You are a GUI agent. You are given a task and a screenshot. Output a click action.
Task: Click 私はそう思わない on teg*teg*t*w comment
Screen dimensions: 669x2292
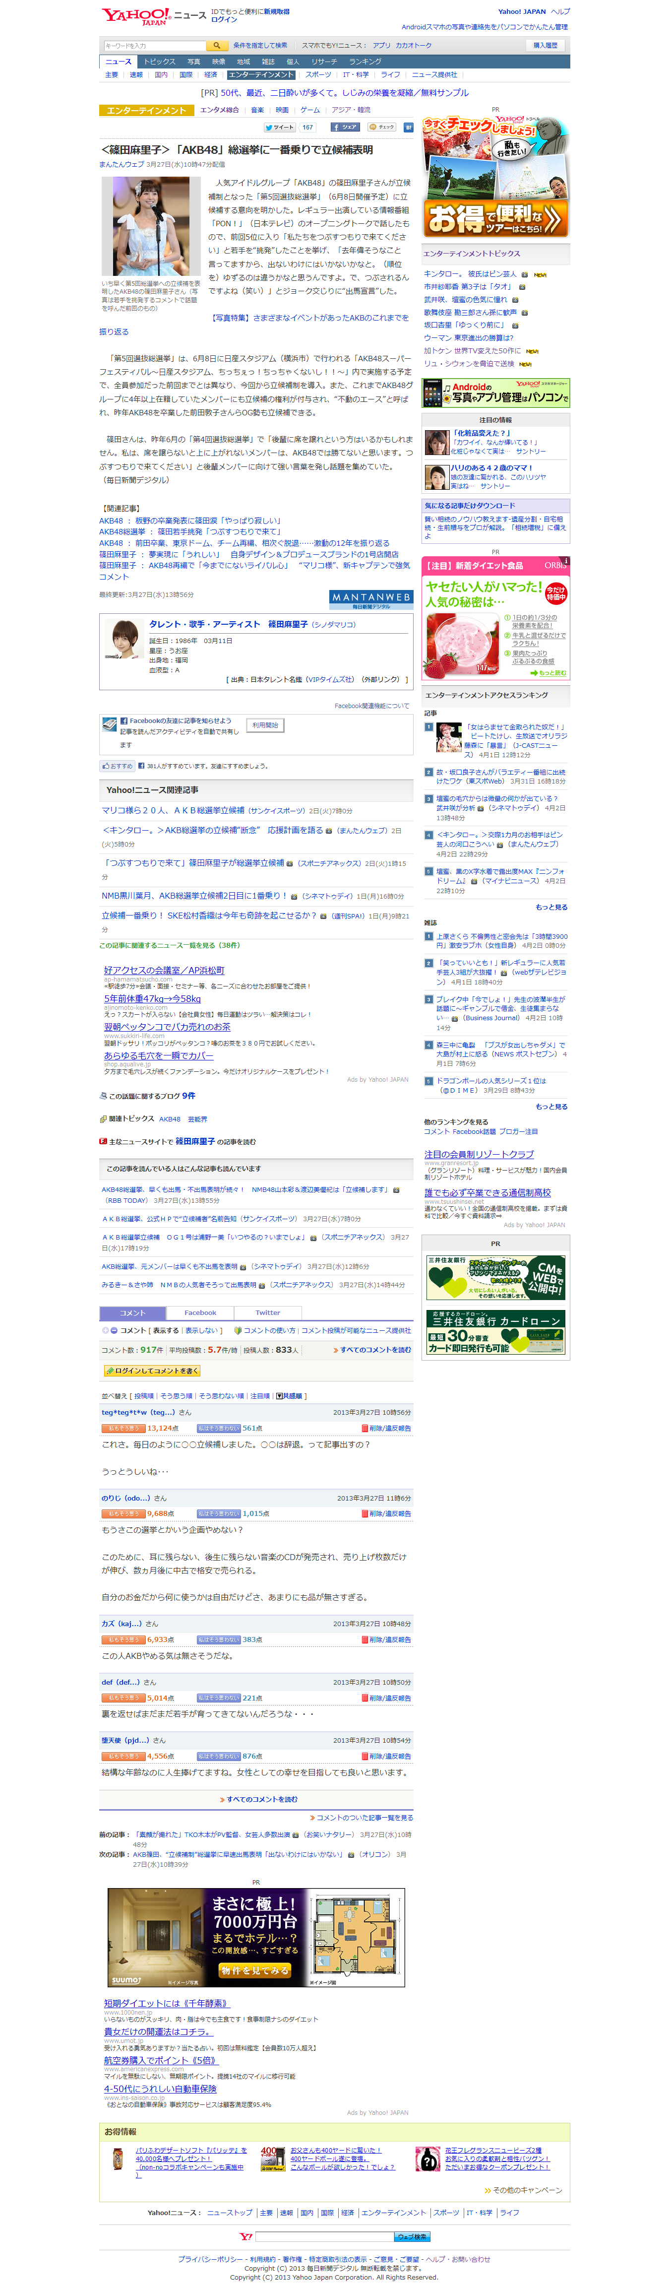coord(218,1428)
